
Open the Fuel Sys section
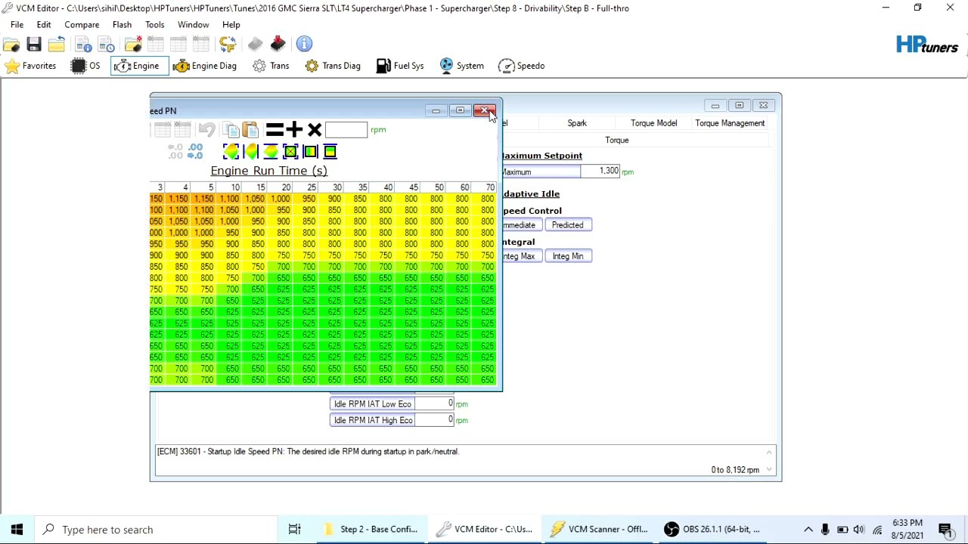(x=400, y=66)
